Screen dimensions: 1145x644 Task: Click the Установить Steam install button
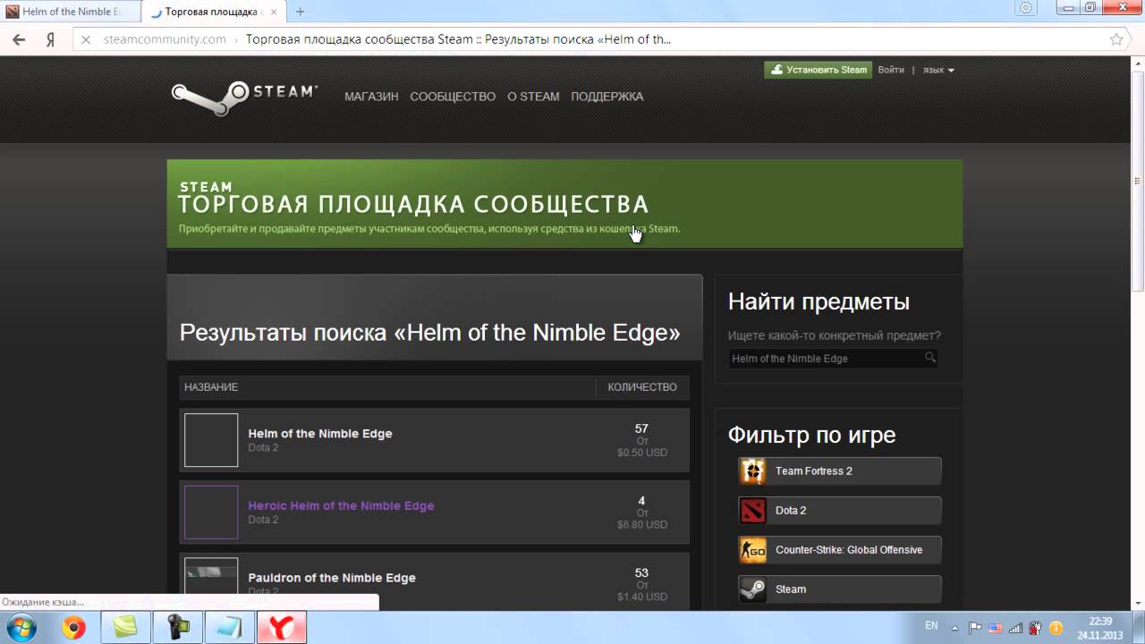pos(818,70)
